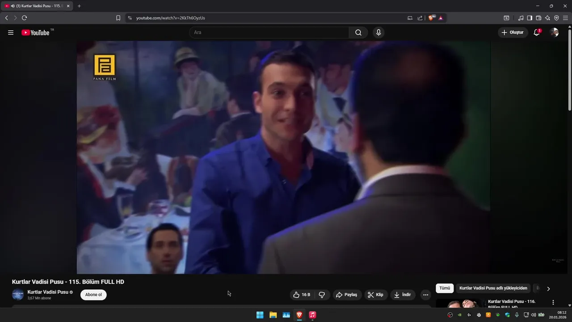Open the YouTube guide hamburger menu

pos(11,33)
